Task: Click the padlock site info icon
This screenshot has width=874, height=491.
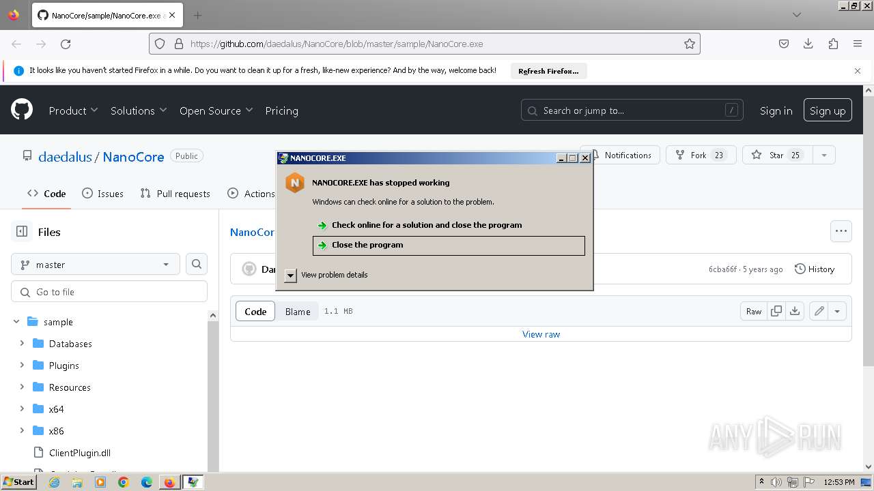Action: point(179,44)
